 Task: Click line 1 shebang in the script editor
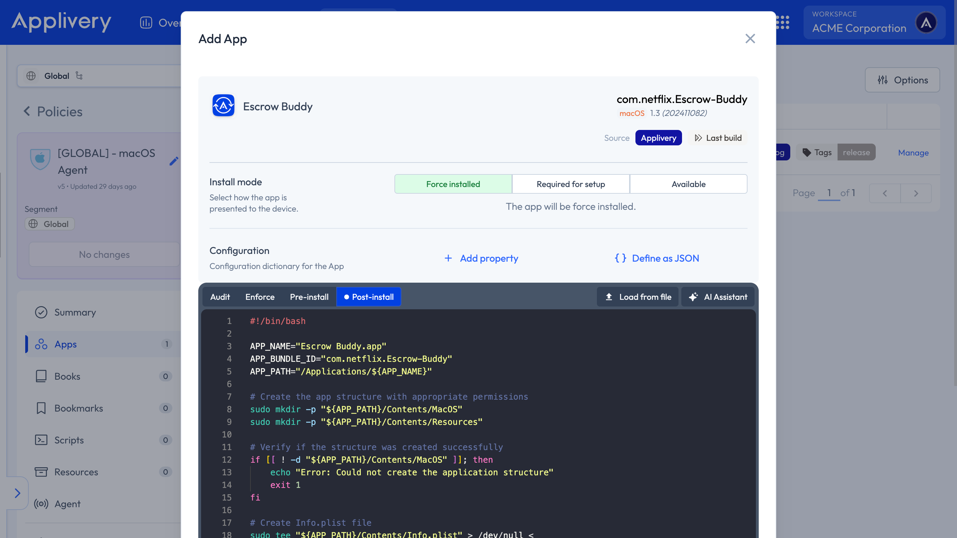[277, 321]
